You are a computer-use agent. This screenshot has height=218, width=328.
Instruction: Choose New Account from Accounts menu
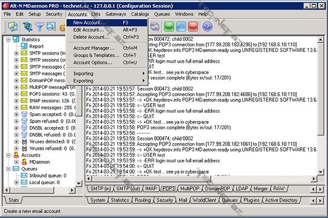pos(89,22)
